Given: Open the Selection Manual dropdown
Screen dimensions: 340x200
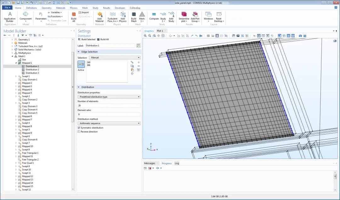Looking at the screenshot, I should click(x=115, y=58).
